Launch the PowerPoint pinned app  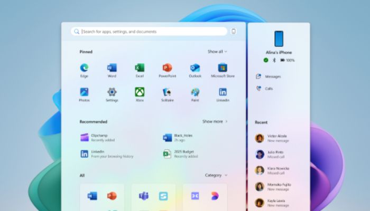(168, 70)
